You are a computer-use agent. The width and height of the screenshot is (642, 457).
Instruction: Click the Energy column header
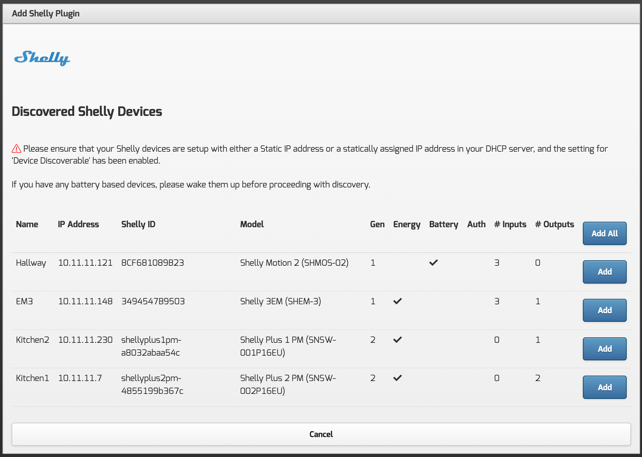[x=406, y=224]
